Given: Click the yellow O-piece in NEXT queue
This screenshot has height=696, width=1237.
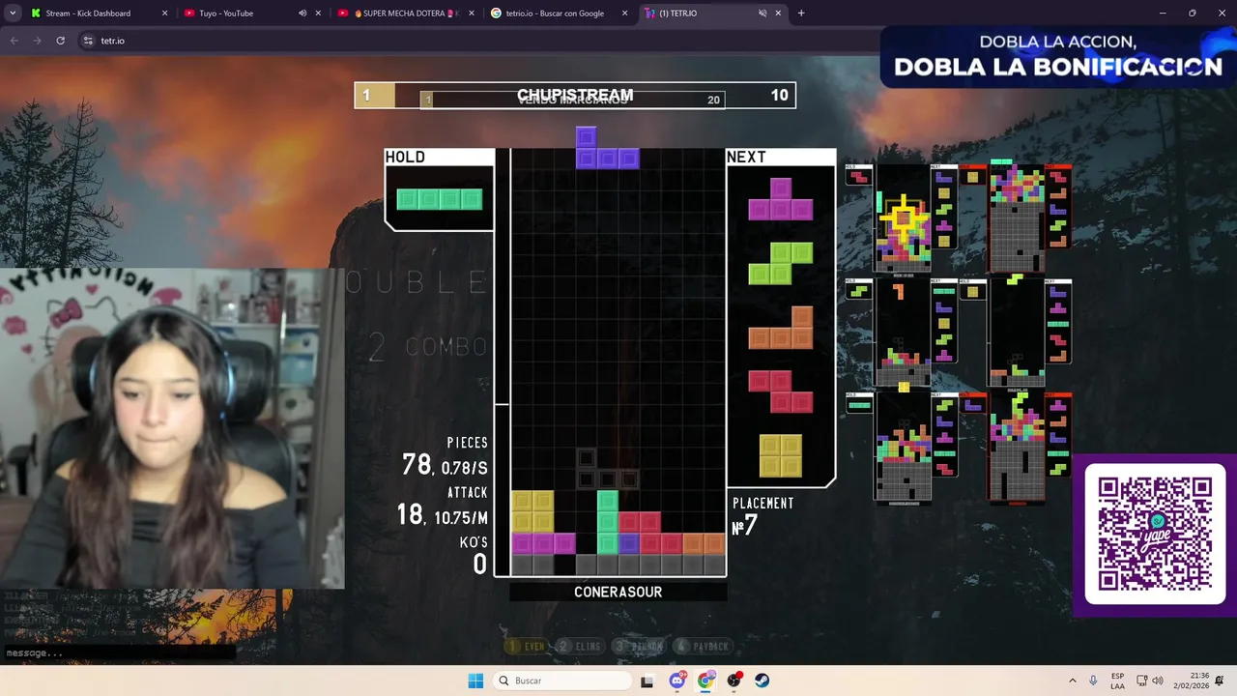Looking at the screenshot, I should 780,455.
